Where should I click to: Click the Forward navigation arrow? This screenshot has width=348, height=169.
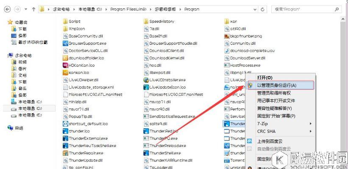click(17, 9)
